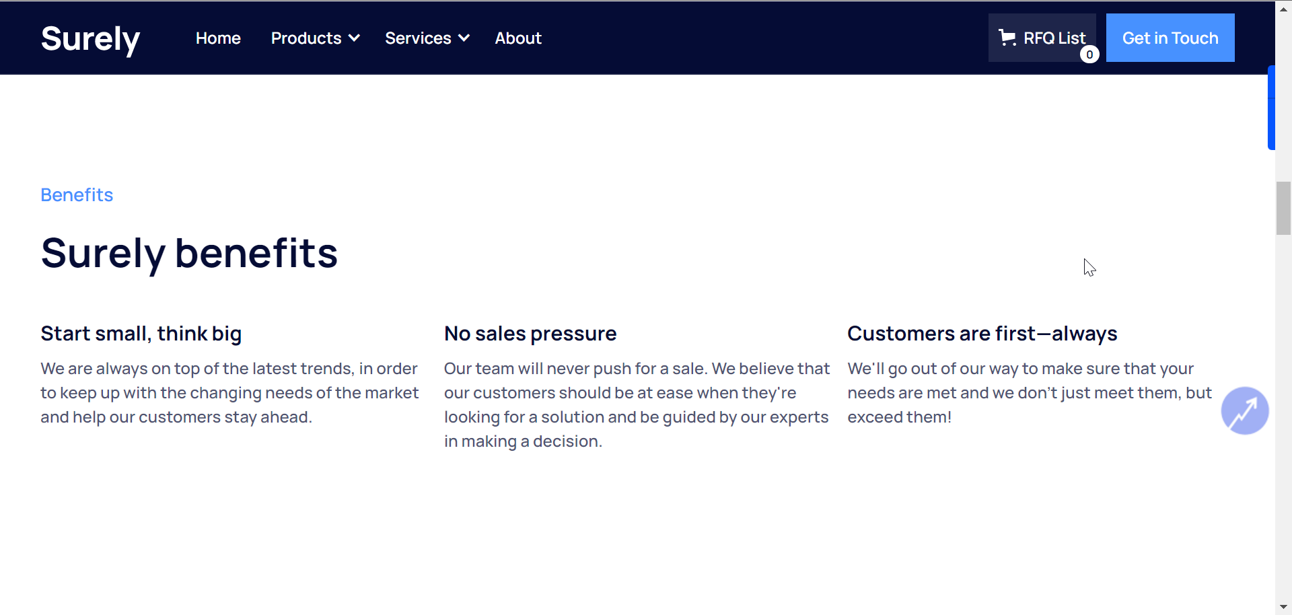Click the page scrollbar thumb
The image size is (1292, 615).
[x=1283, y=208]
